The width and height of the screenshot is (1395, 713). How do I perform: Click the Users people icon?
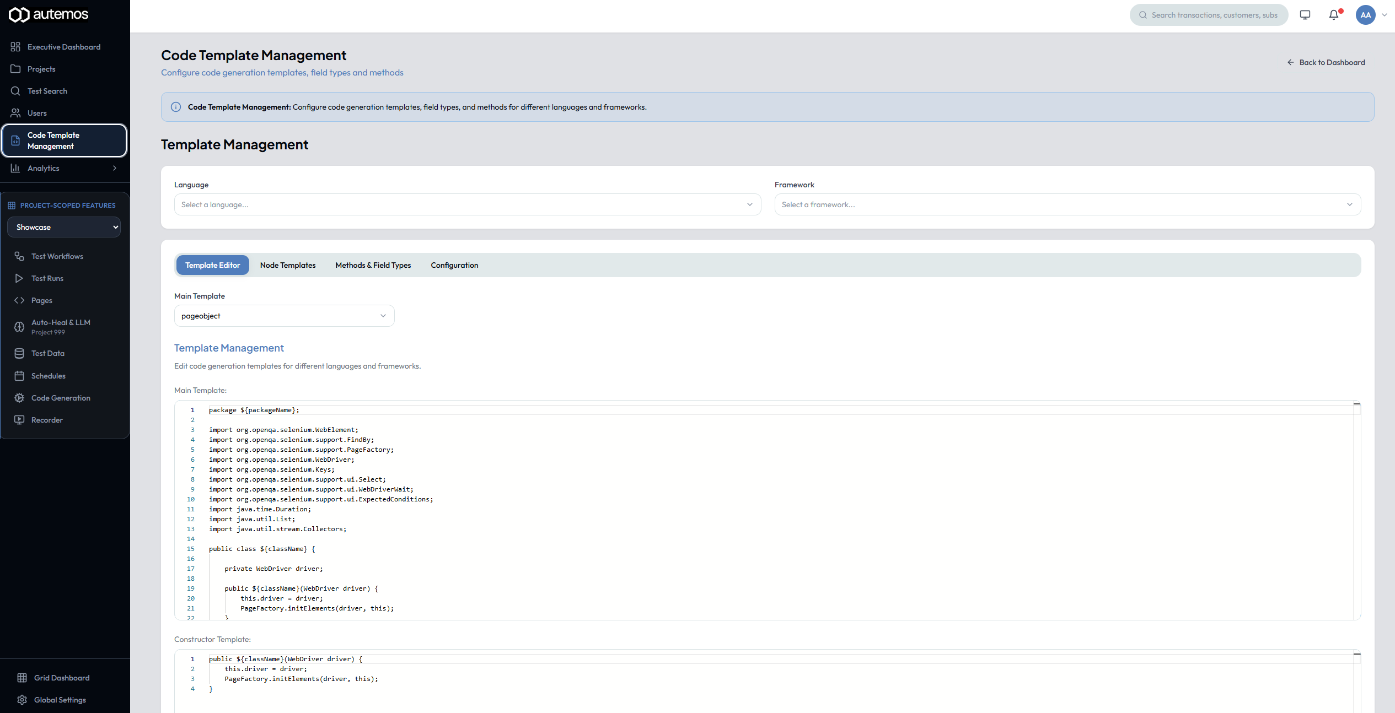[15, 113]
